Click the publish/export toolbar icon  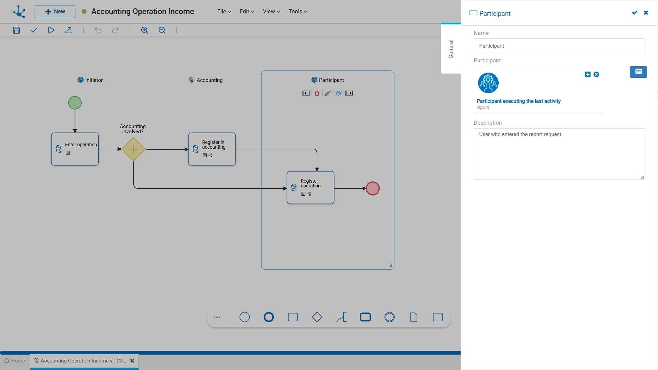point(69,30)
